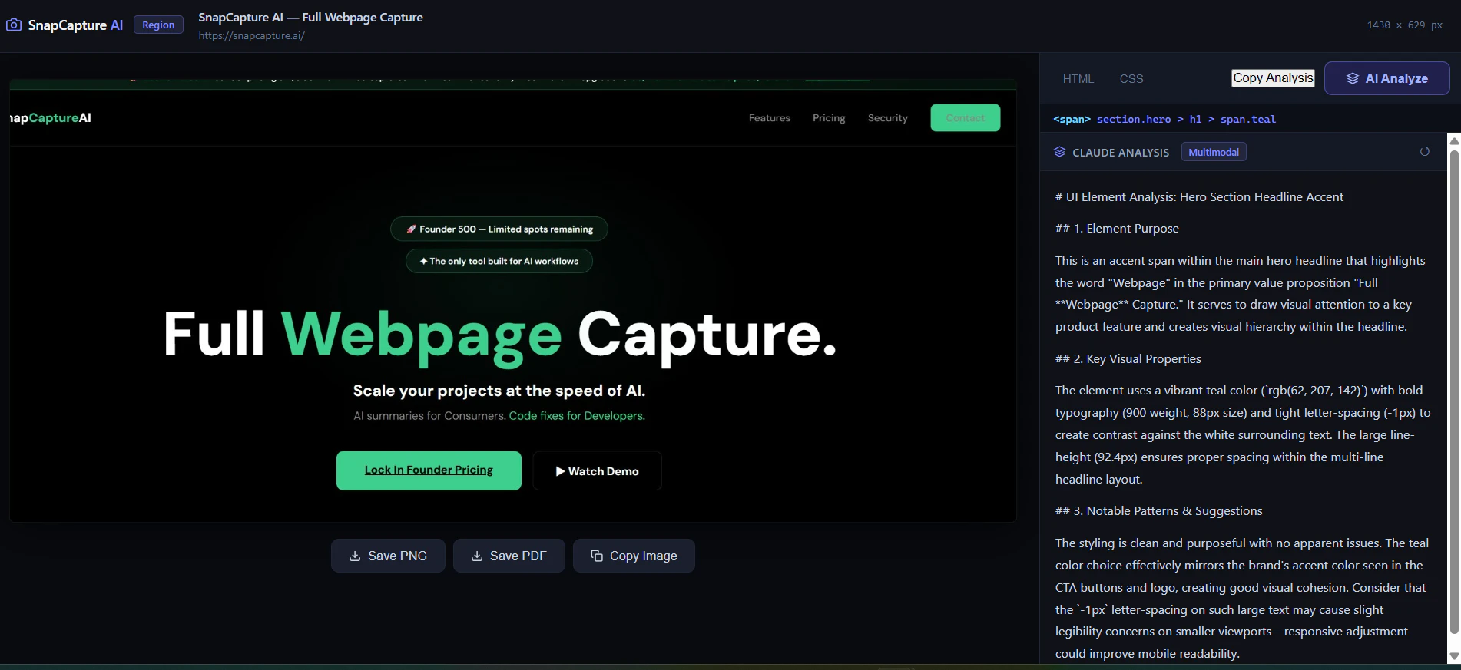Click the scroll down arrow of analysis panel
Viewport: 1461px width, 670px height.
coord(1454,656)
